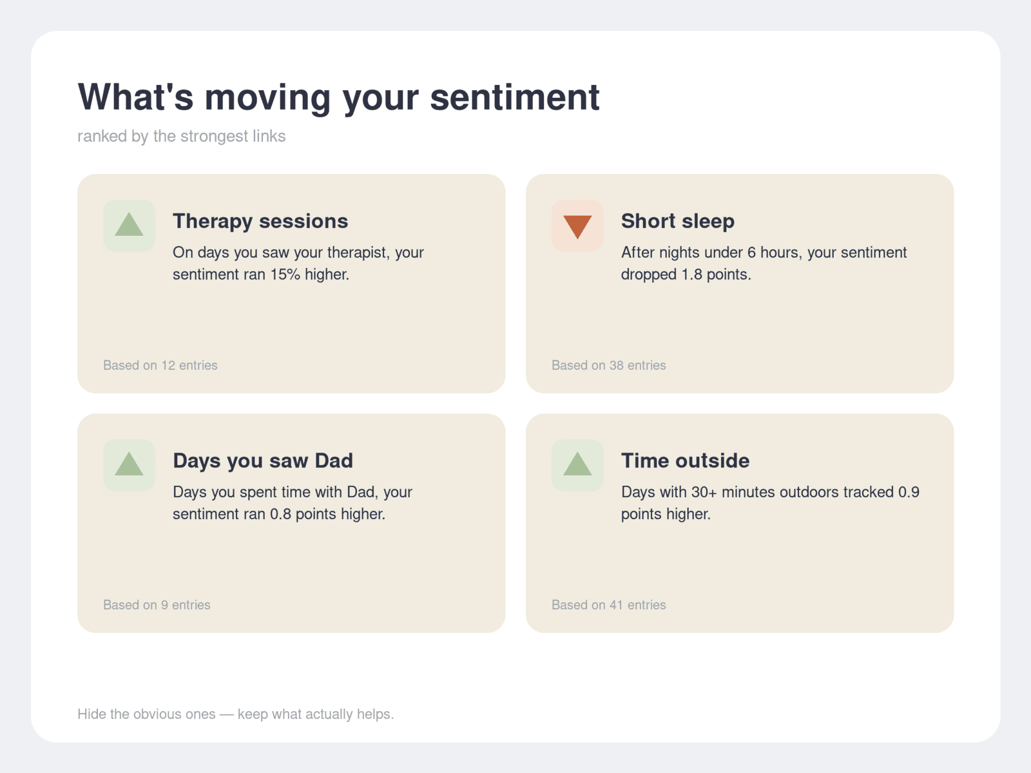This screenshot has height=773, width=1031.
Task: Click the 30+ minutes outdoors description
Action: 770,503
